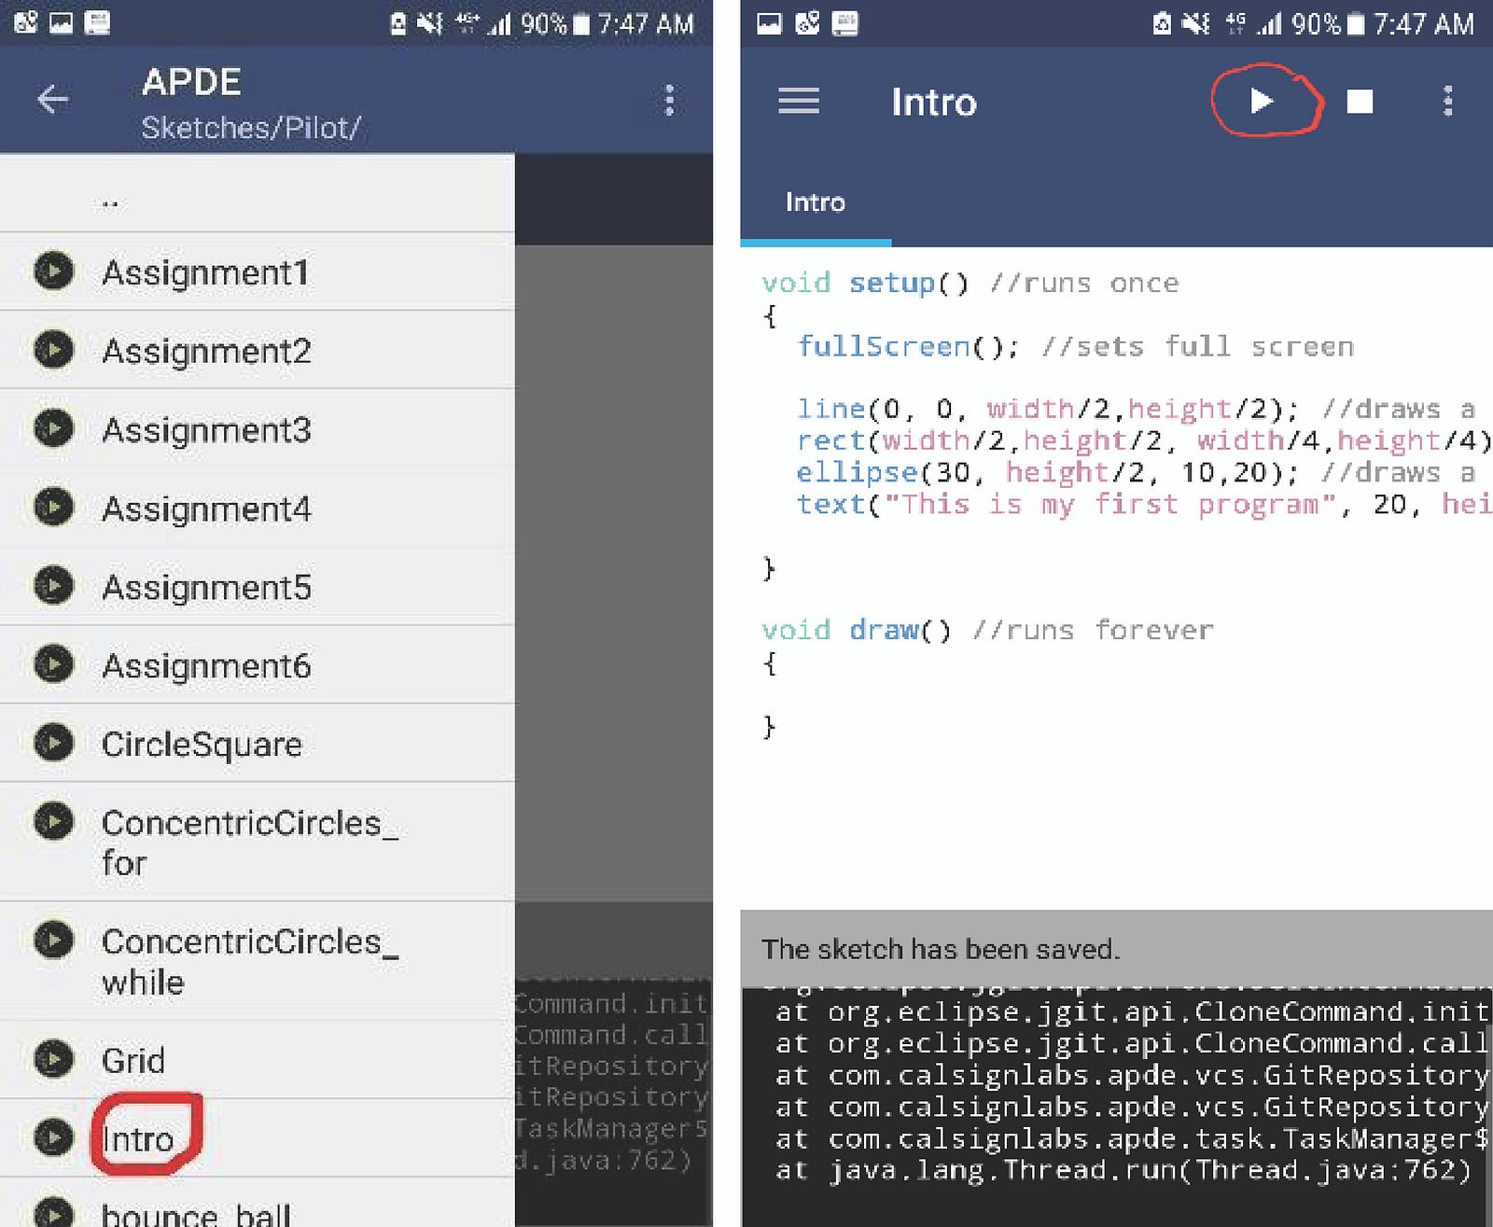Tap the sketch icon beside Assignment6
The height and width of the screenshot is (1227, 1493).
(x=53, y=664)
